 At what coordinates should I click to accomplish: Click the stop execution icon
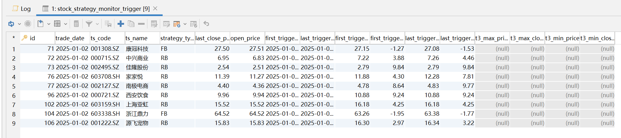tap(28, 24)
